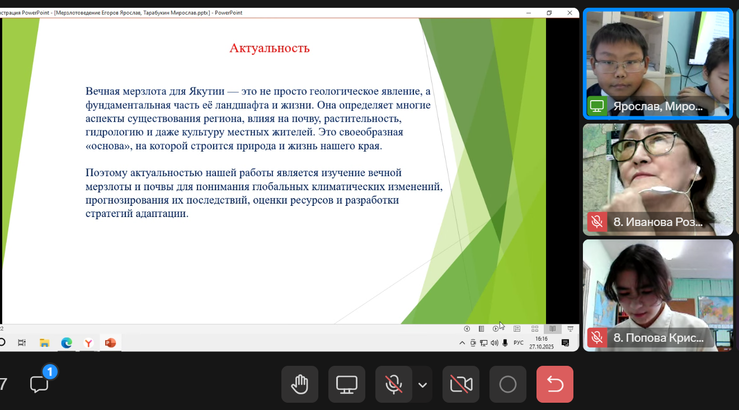Expand microphone options arrow
The height and width of the screenshot is (410, 739).
click(423, 385)
